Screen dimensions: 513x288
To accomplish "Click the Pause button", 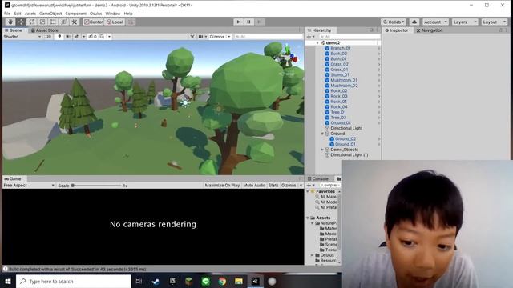I will click(248, 22).
